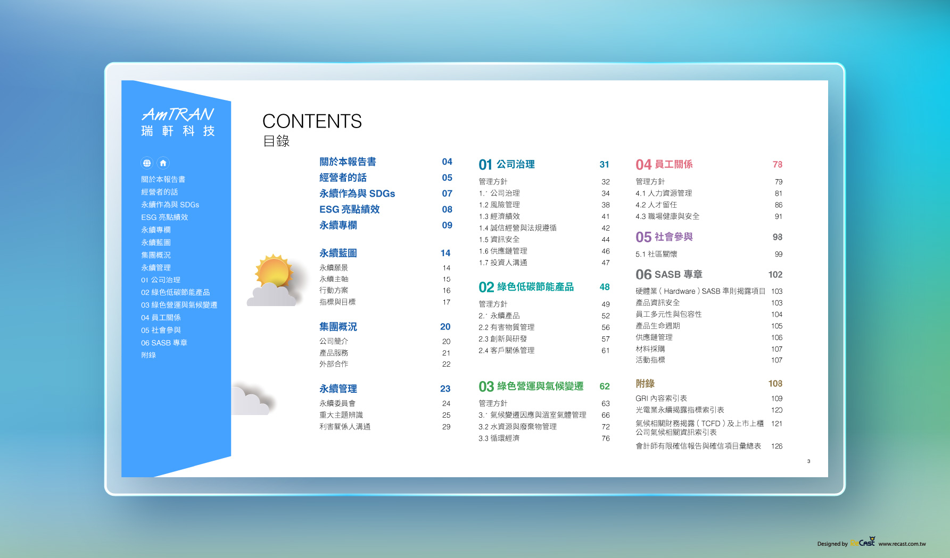Click contents entry 1.4 誠信經營與法規遵循
The width and height of the screenshot is (950, 558).
click(x=517, y=228)
